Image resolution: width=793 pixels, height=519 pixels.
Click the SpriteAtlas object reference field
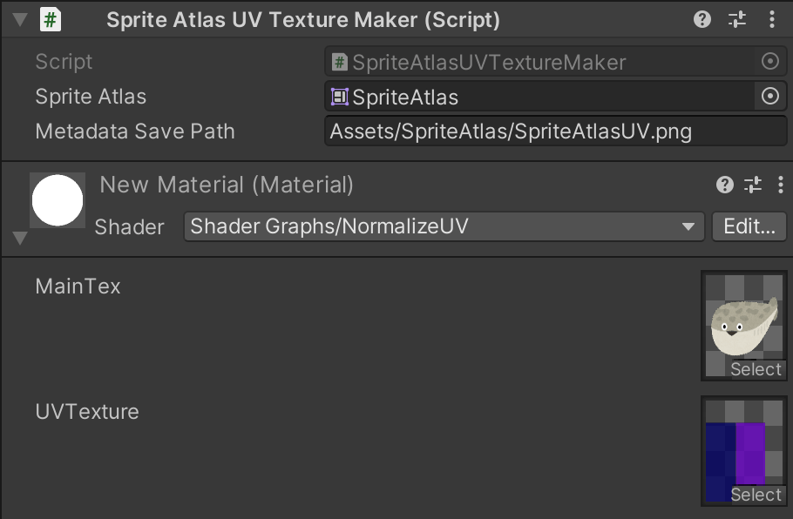[539, 97]
